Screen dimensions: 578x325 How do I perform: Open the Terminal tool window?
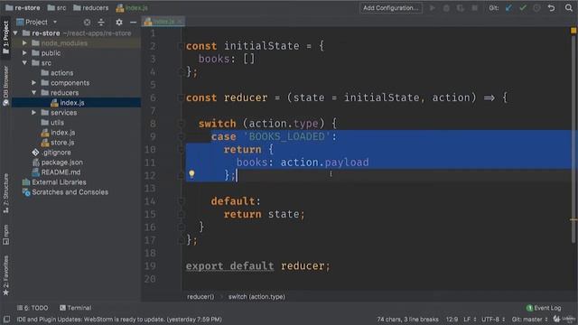click(x=76, y=308)
